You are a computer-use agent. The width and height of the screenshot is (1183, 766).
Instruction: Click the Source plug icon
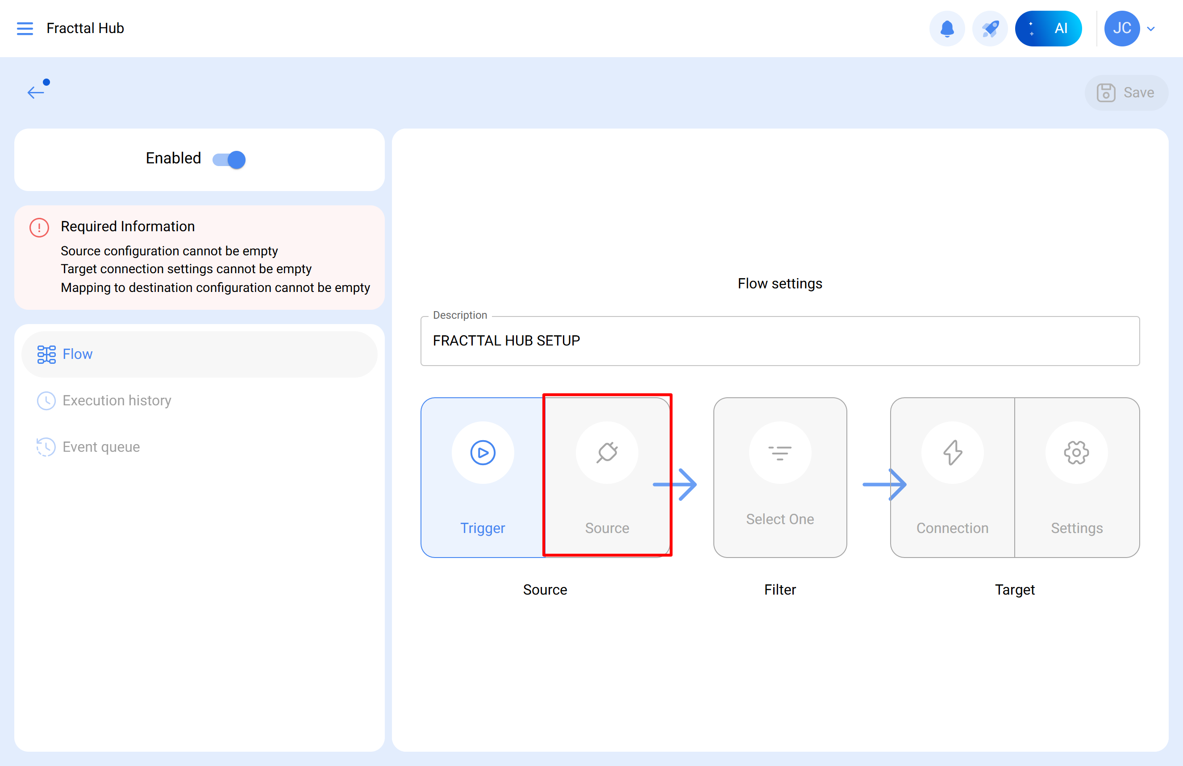click(x=606, y=453)
